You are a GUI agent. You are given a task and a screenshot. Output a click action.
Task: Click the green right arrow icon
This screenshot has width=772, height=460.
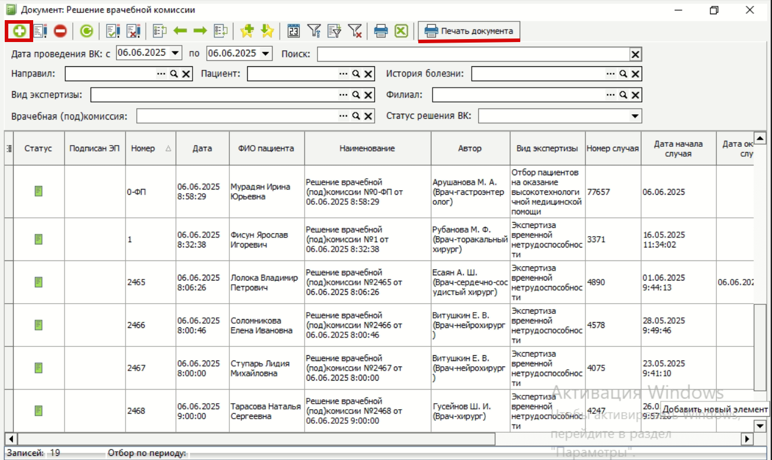click(200, 31)
